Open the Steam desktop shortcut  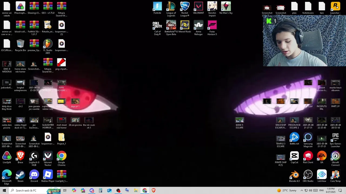(x=21, y=176)
